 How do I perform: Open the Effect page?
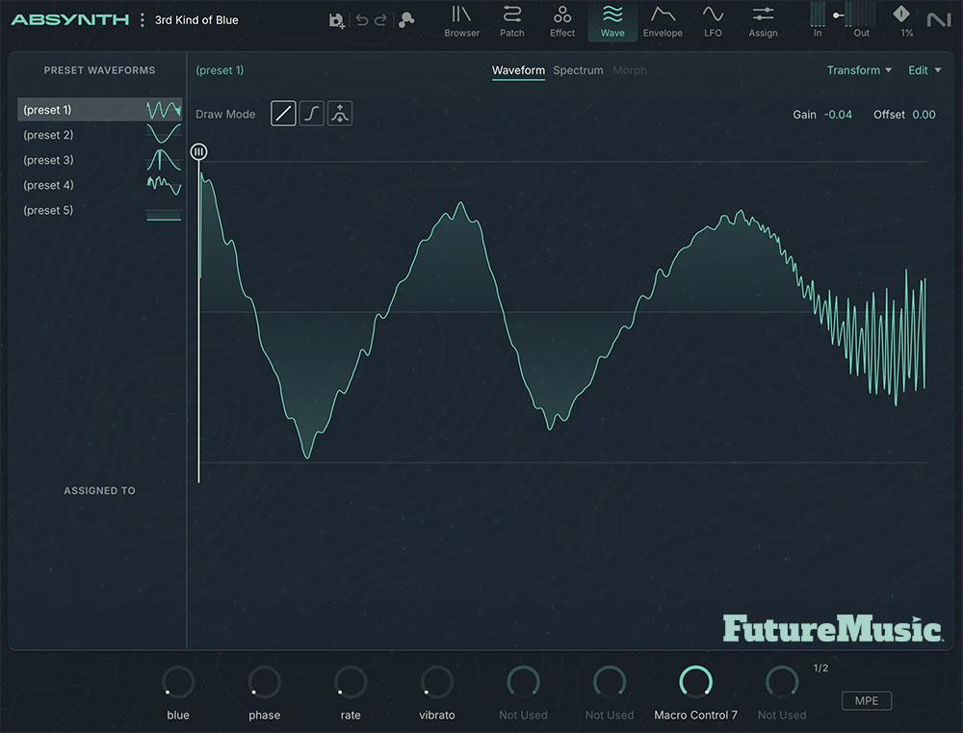pyautogui.click(x=562, y=21)
